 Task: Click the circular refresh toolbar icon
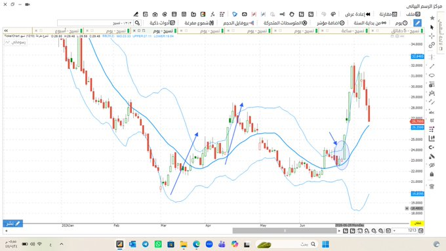tap(165, 14)
